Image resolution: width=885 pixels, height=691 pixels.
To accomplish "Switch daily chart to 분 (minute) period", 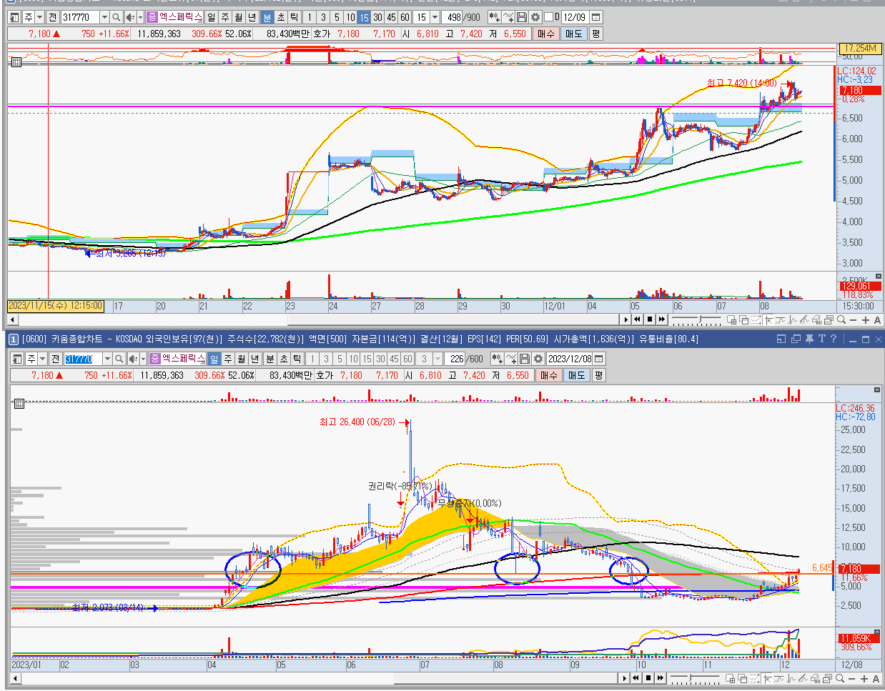I will tap(270, 358).
